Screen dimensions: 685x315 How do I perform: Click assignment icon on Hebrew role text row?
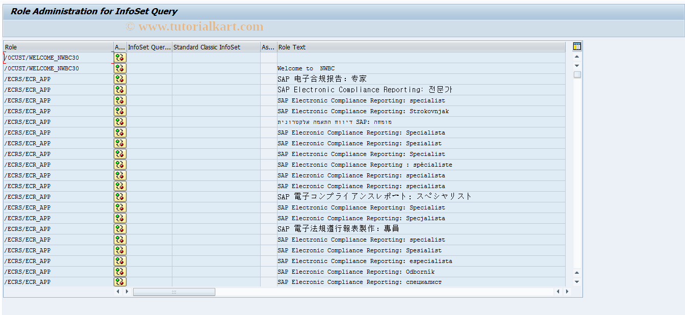tap(120, 121)
